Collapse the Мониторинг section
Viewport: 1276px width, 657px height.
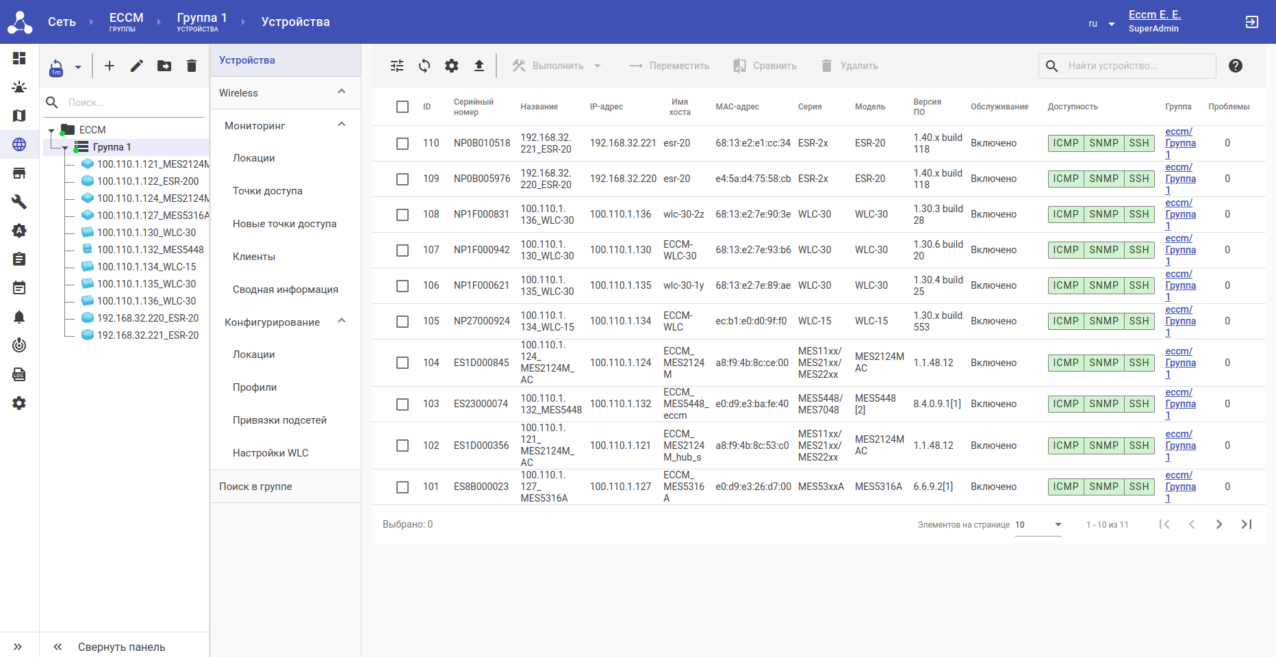[x=342, y=125]
